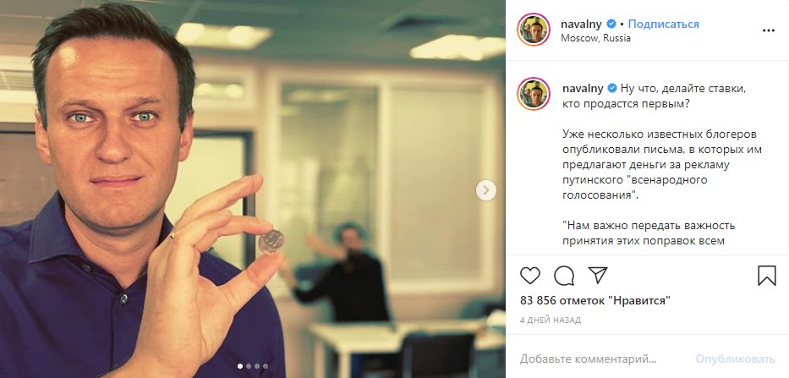Click the Опубликовать button

point(735,359)
